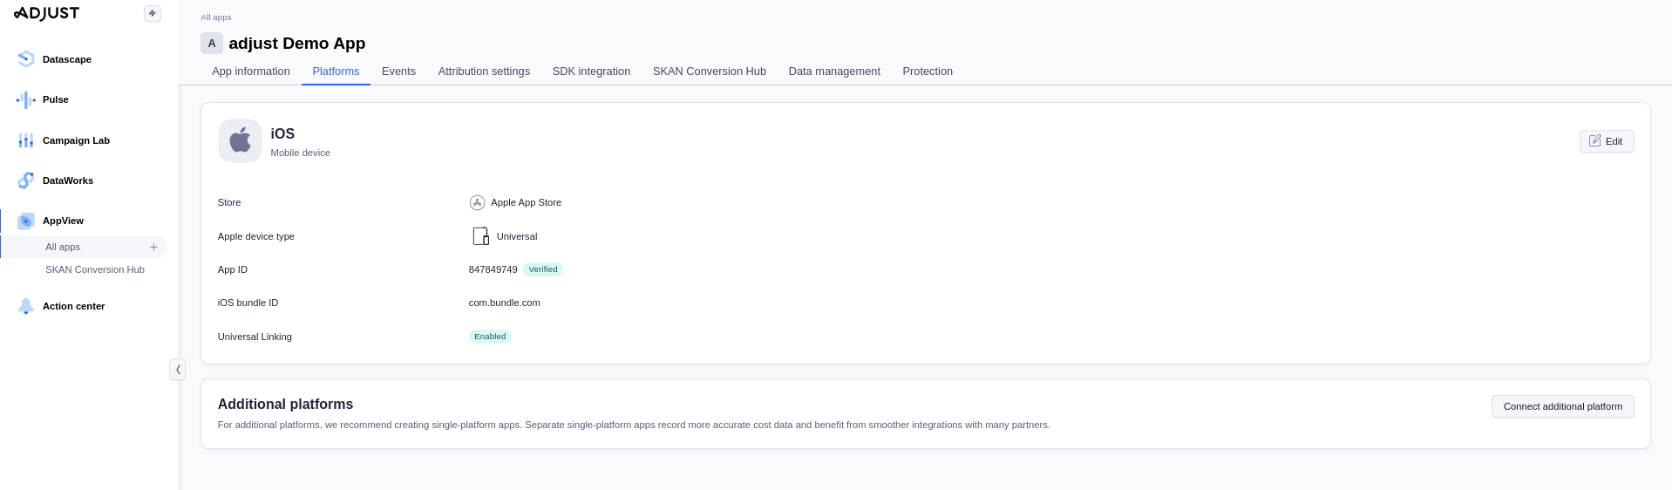Click the Mobile device subtitle
Screen dimensions: 1672x490
coord(300,153)
